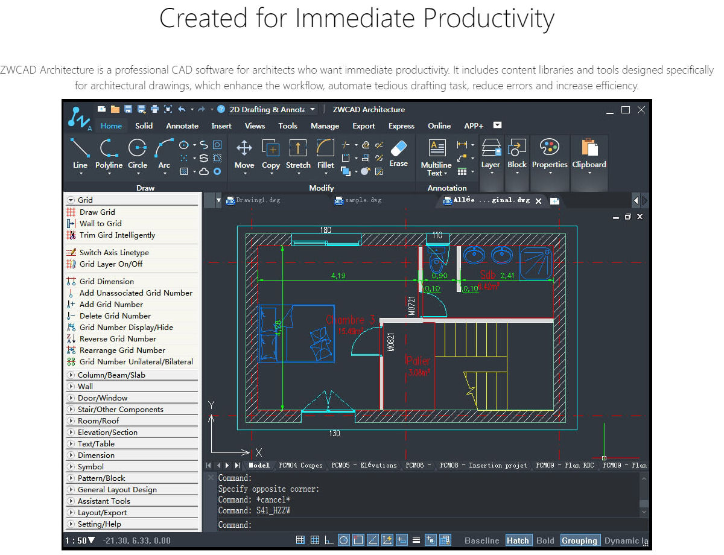The width and height of the screenshot is (724, 555).
Task: Close the Allée ...ginal.dwg tab
Action: click(539, 201)
